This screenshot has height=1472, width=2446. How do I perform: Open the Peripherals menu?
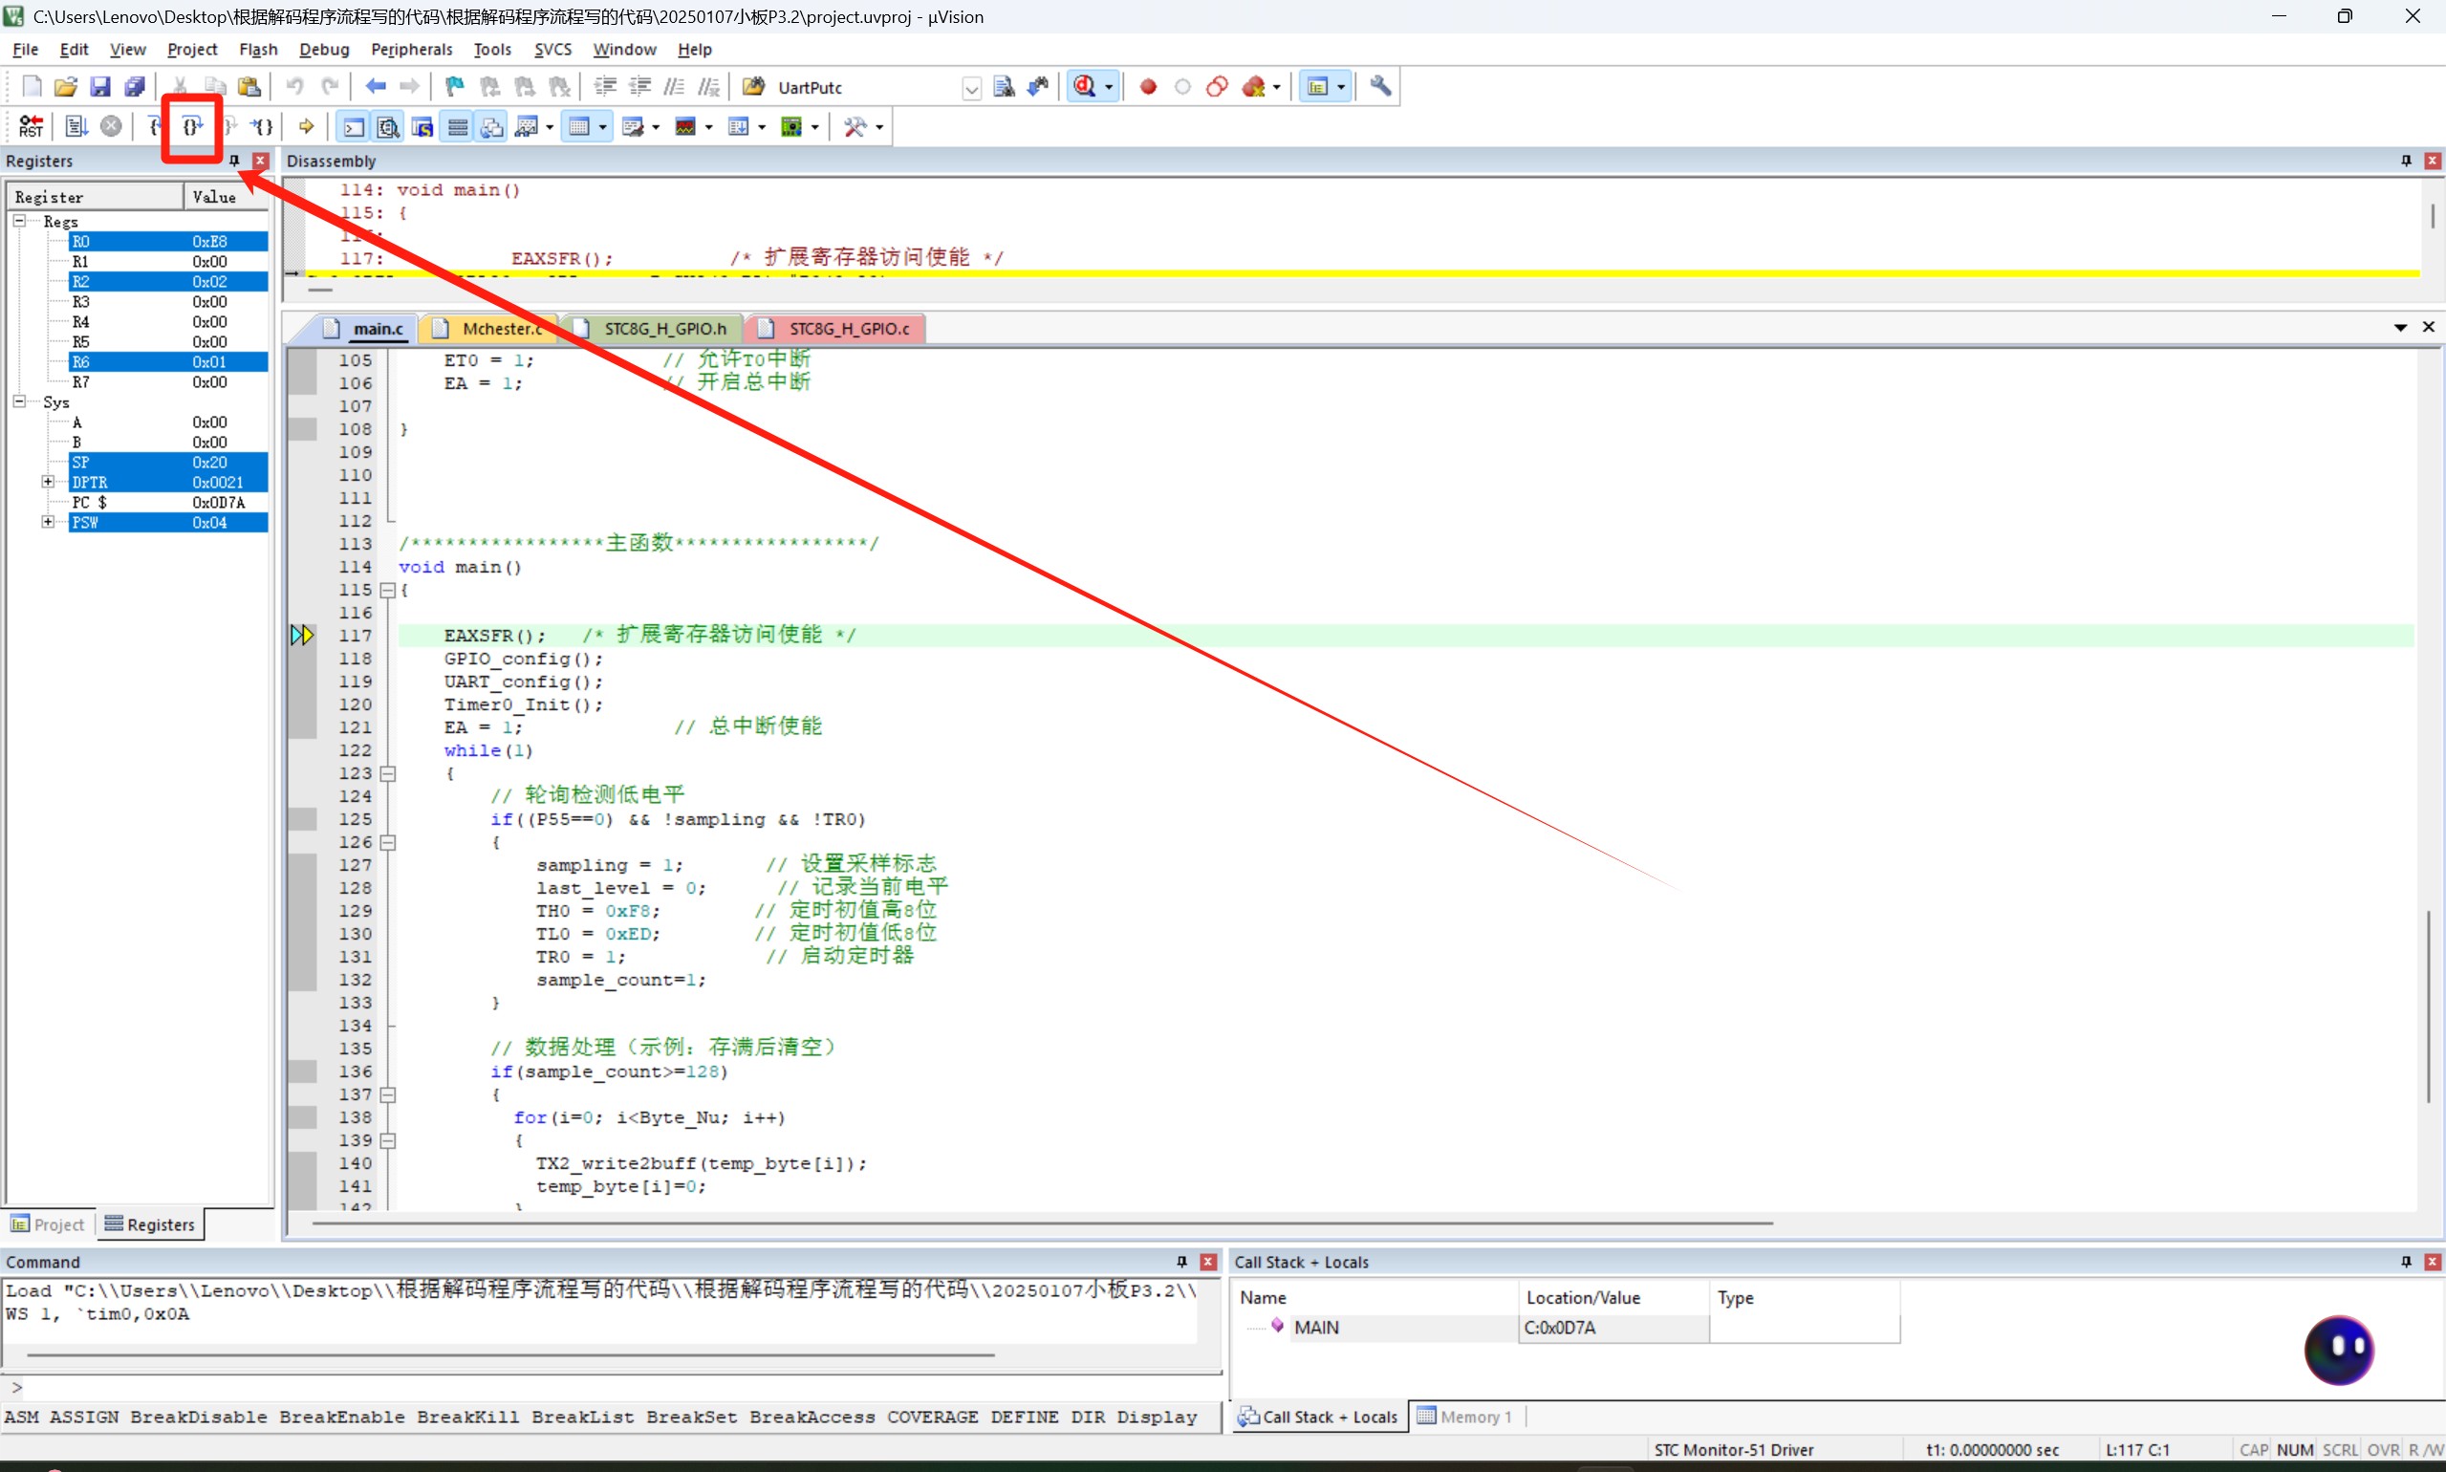(x=411, y=49)
